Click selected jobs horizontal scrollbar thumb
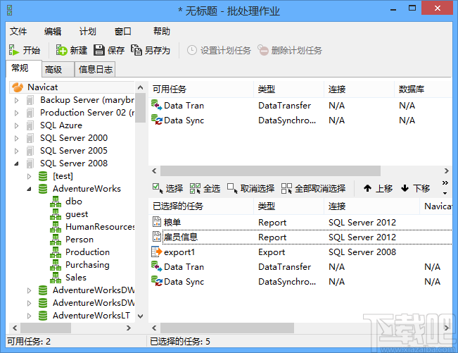 point(227,328)
